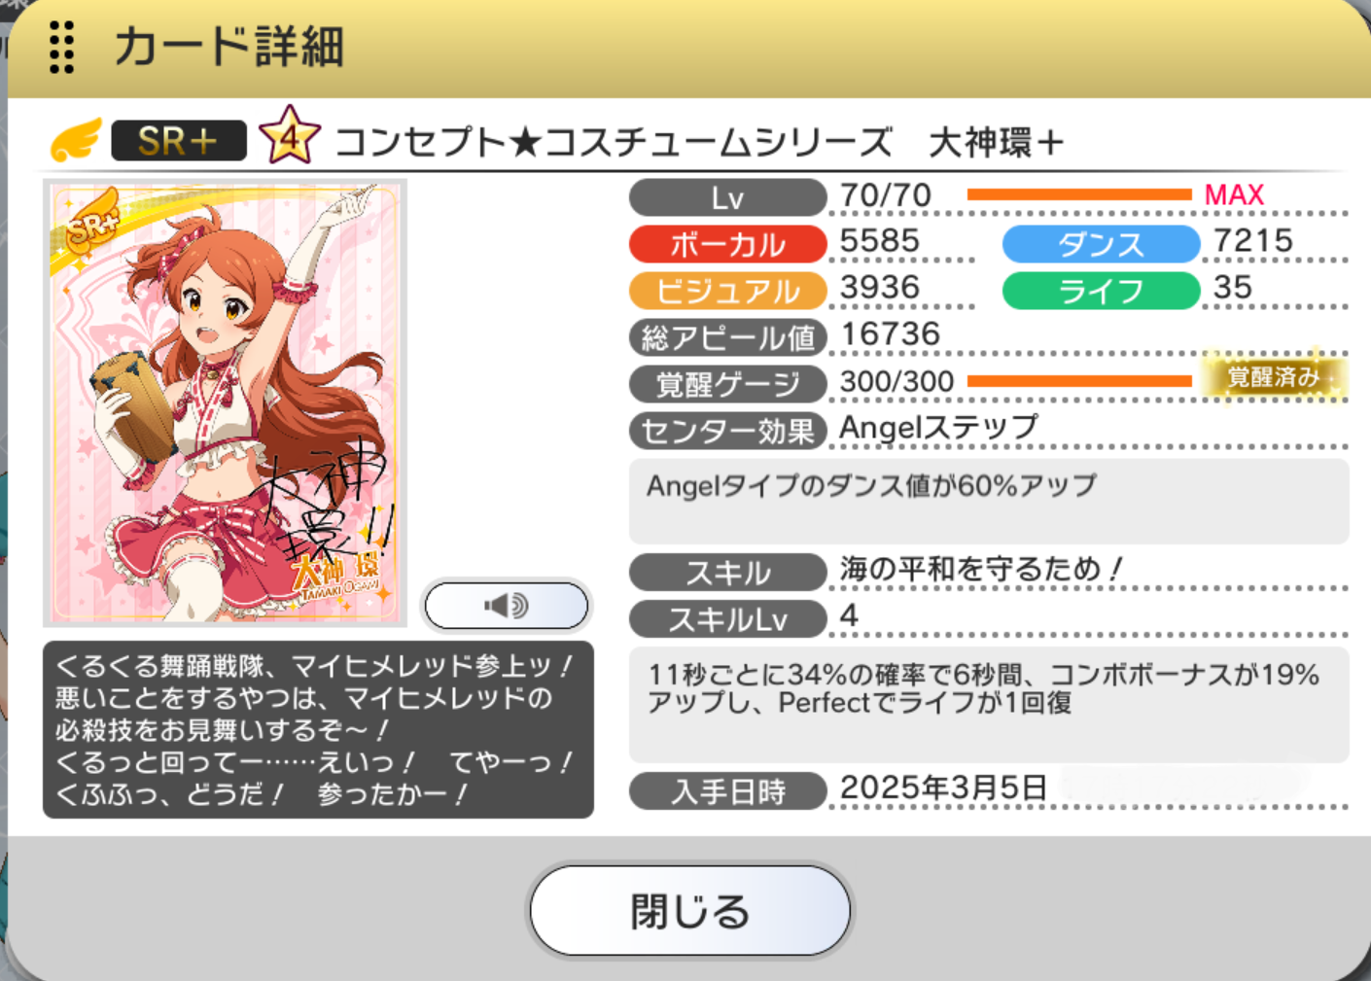Click the Lv level progress bar
This screenshot has height=981, width=1371.
click(x=1079, y=194)
